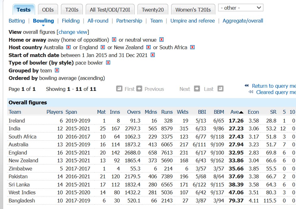Remove the South Africa host country filter

pos(192,47)
